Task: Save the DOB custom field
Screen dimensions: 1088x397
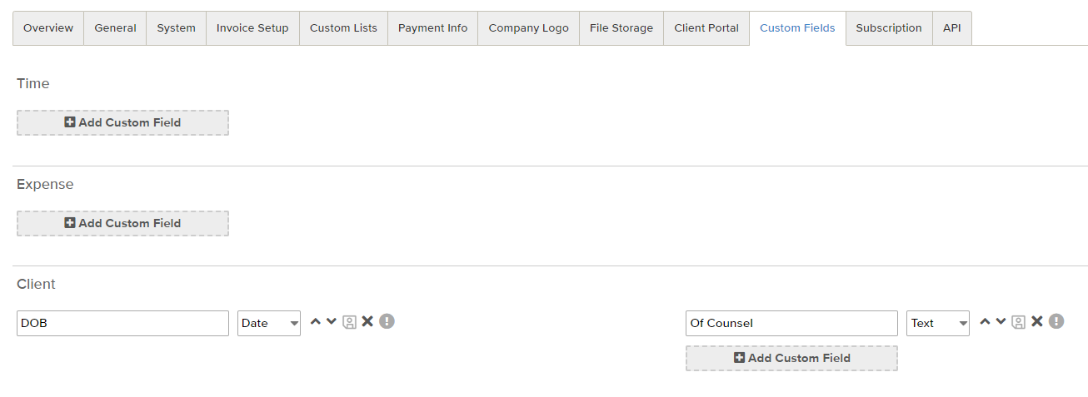Action: (x=350, y=322)
